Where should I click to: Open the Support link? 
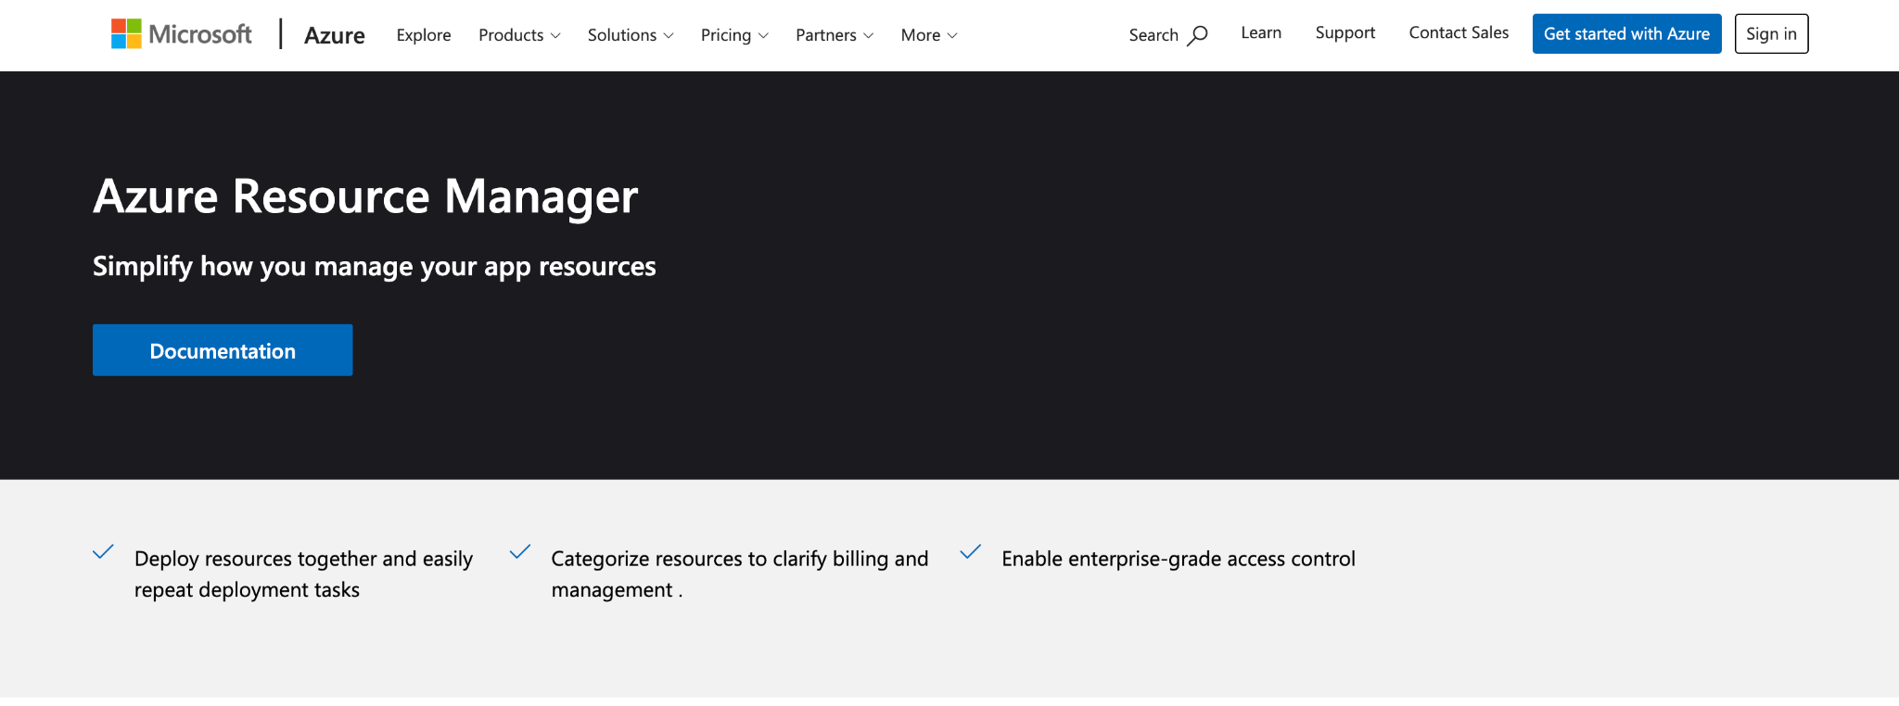pyautogui.click(x=1345, y=32)
